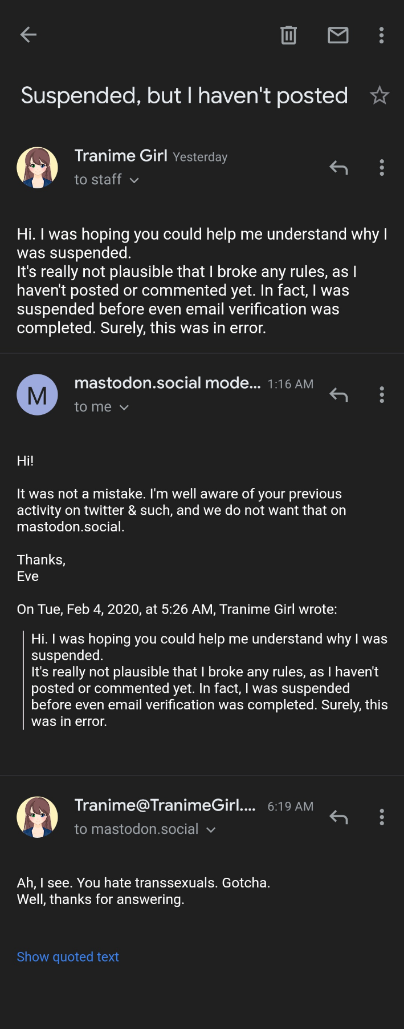Screen dimensions: 404x1029
Task: Open options for the 6:19 AM message
Action: coord(382,817)
